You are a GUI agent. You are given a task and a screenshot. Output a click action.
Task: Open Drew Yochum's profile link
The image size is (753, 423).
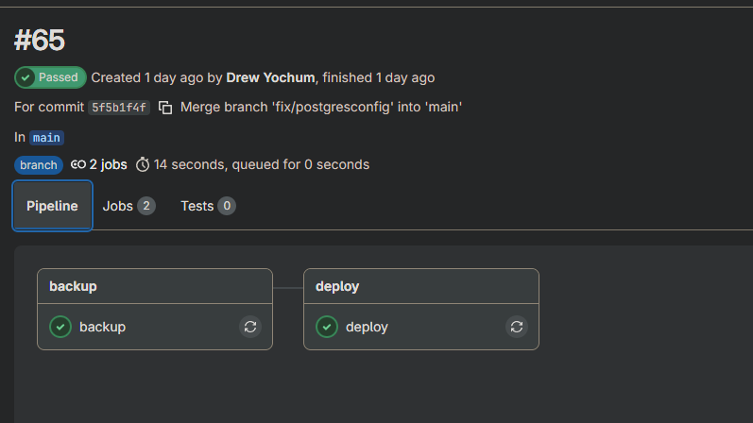[271, 77]
